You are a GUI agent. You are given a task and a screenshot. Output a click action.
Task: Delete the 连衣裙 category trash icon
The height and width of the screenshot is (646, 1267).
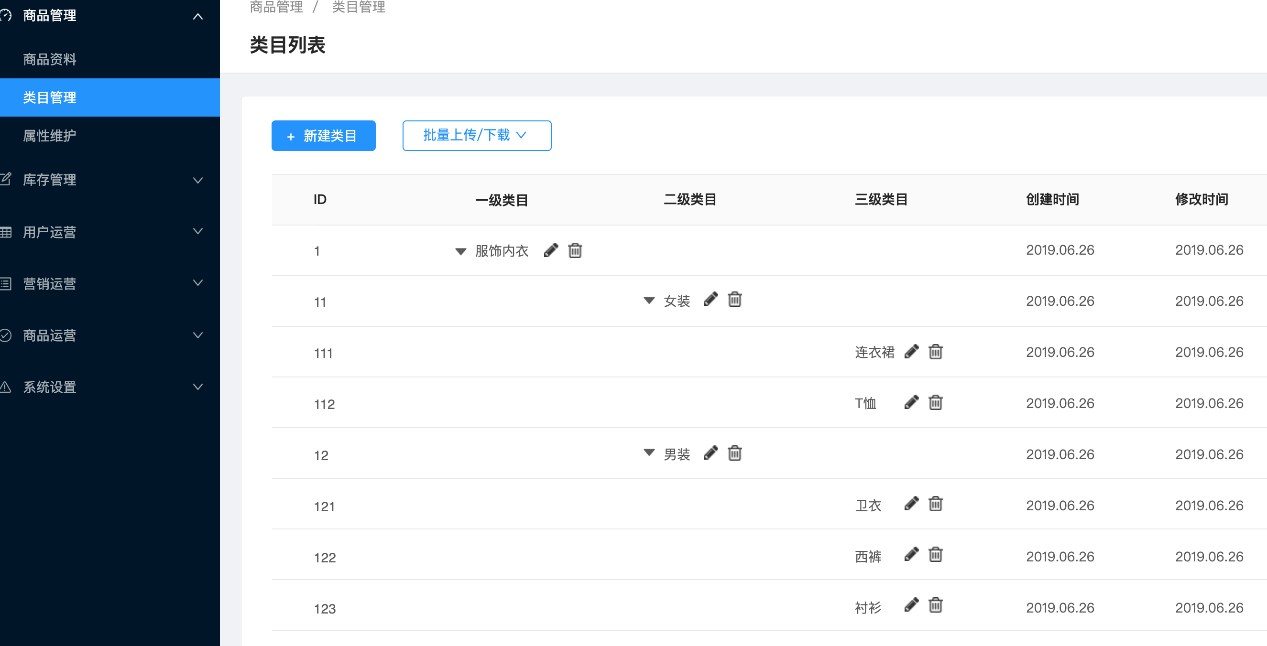pyautogui.click(x=936, y=352)
